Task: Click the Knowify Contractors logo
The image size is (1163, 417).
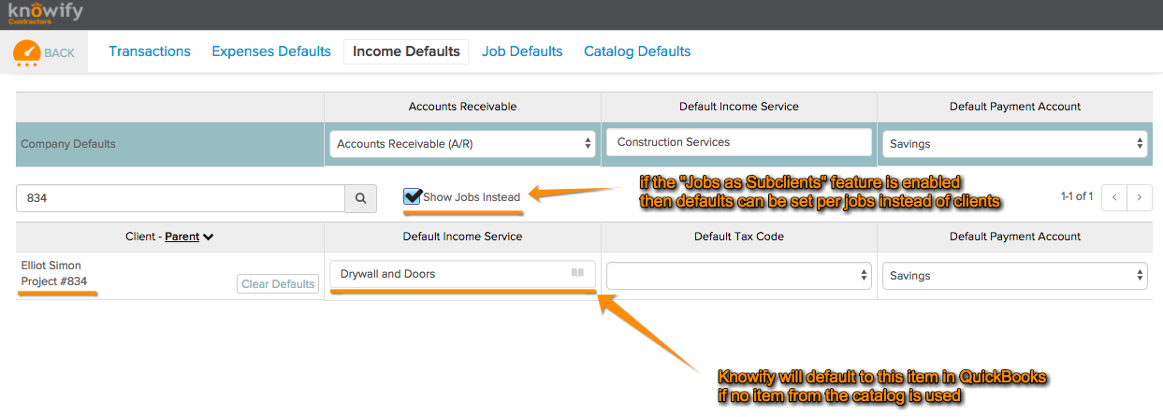Action: tap(46, 14)
